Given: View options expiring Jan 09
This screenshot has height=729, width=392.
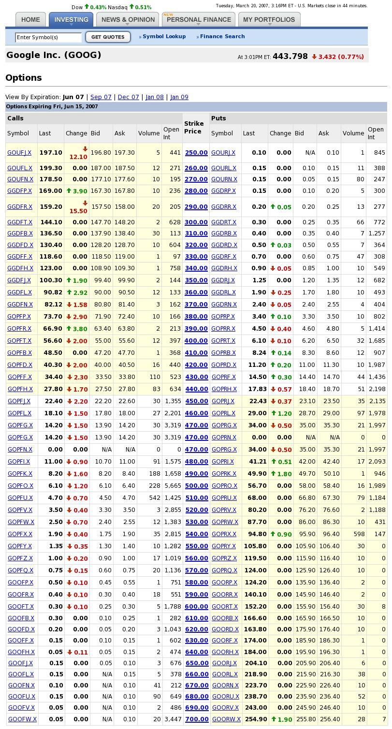Looking at the screenshot, I should pyautogui.click(x=179, y=97).
